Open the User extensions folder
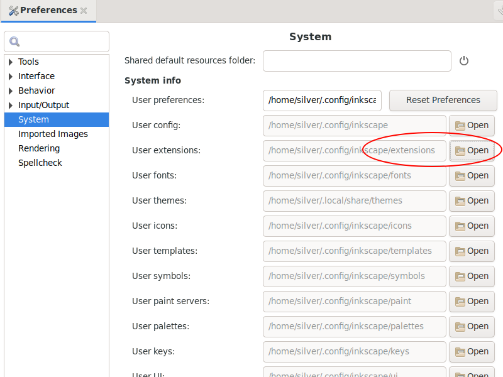 click(472, 150)
